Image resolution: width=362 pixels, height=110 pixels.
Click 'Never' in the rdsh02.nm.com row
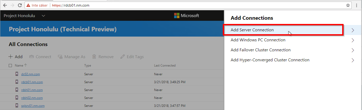point(158,98)
